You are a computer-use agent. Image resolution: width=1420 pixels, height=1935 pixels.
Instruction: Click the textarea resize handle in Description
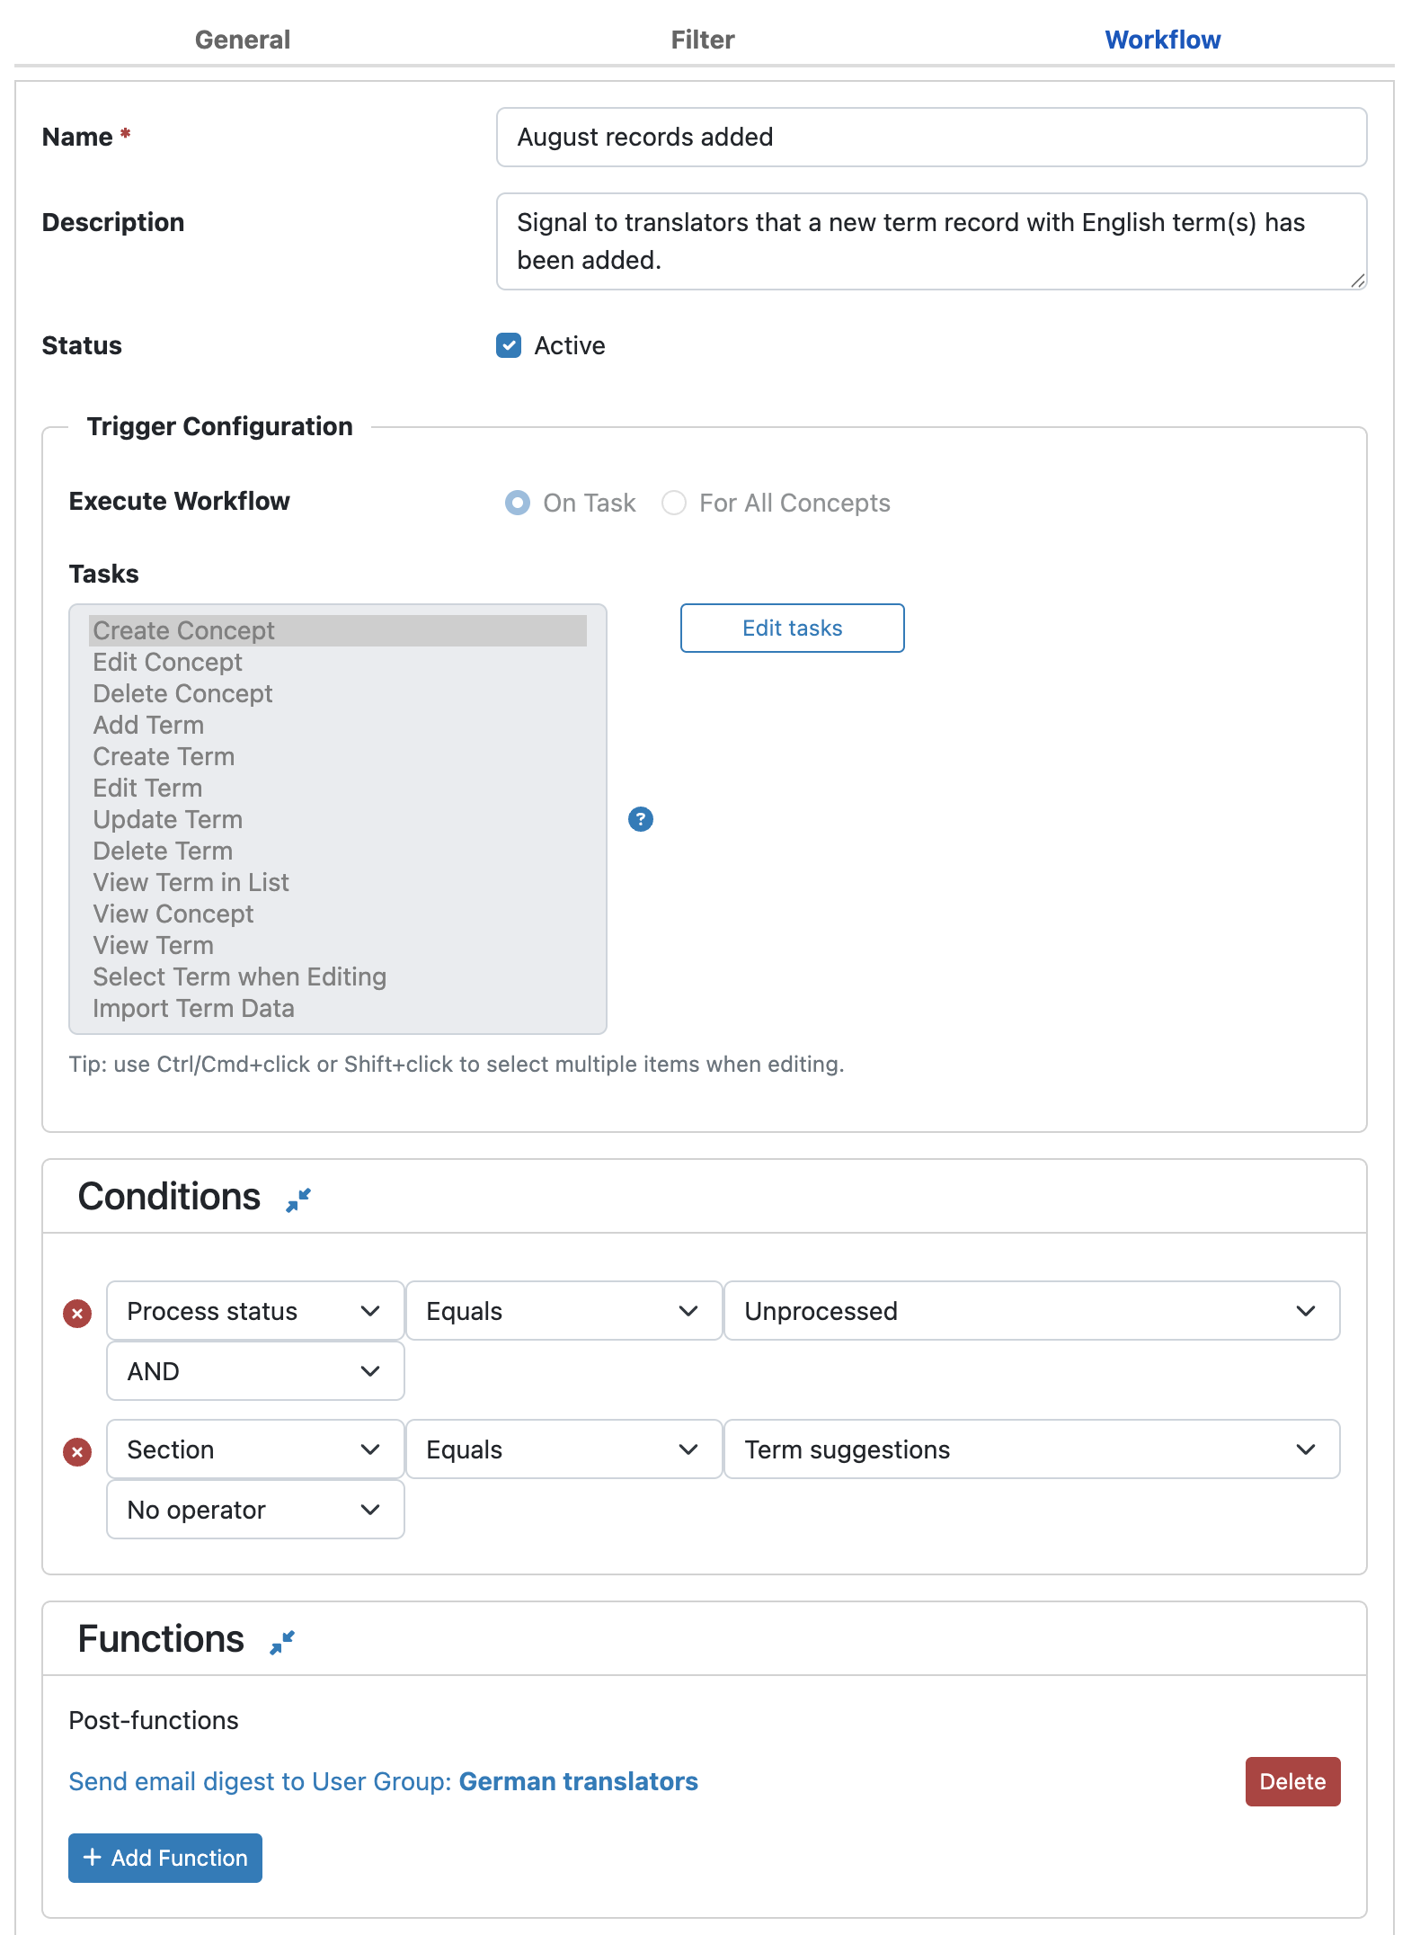coord(1357,281)
